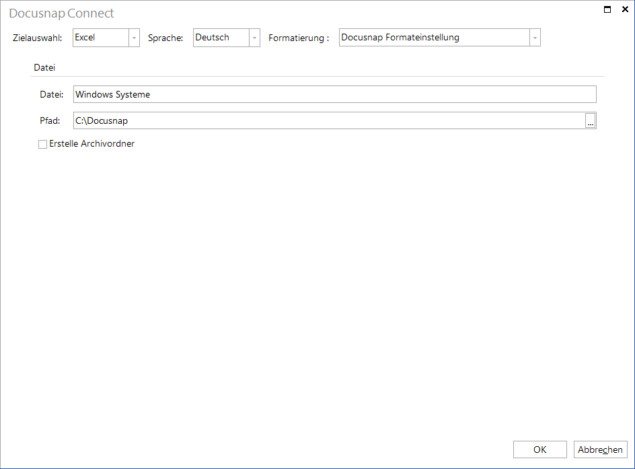Maximize the Docusnap Connect window
The height and width of the screenshot is (469, 635).
(607, 9)
